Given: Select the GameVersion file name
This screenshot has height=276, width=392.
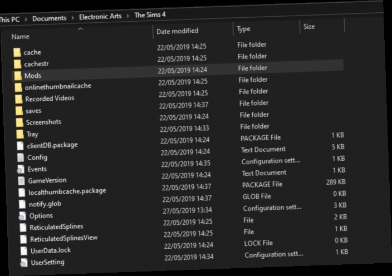Looking at the screenshot, I should tap(47, 180).
